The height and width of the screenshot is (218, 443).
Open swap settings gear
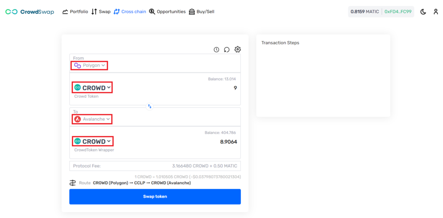[238, 49]
